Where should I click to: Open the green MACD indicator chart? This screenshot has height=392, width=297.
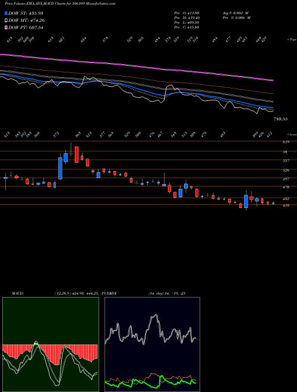[50, 344]
